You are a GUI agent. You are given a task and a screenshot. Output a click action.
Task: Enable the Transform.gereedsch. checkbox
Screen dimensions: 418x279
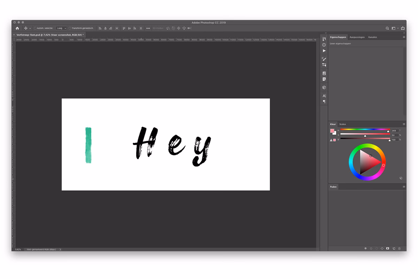70,28
